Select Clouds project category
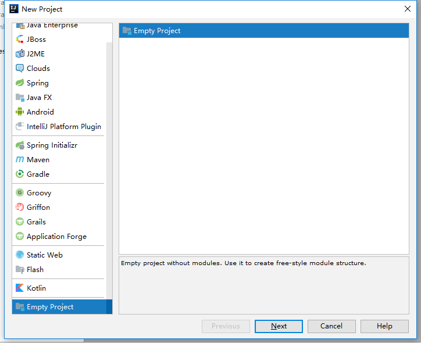The height and width of the screenshot is (343, 421). (58, 68)
